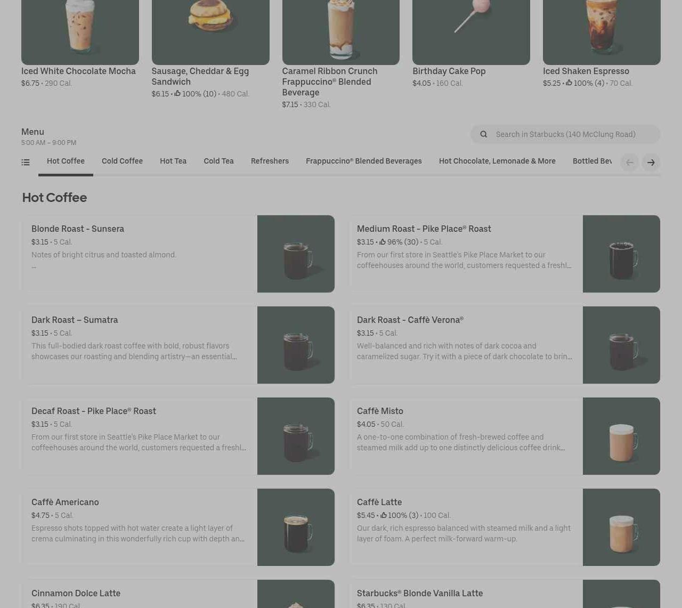
Task: Open Frappuccino Blended Beverages tab
Action: [364, 161]
